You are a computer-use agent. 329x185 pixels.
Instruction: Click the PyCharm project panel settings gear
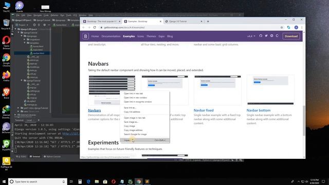(45, 25)
